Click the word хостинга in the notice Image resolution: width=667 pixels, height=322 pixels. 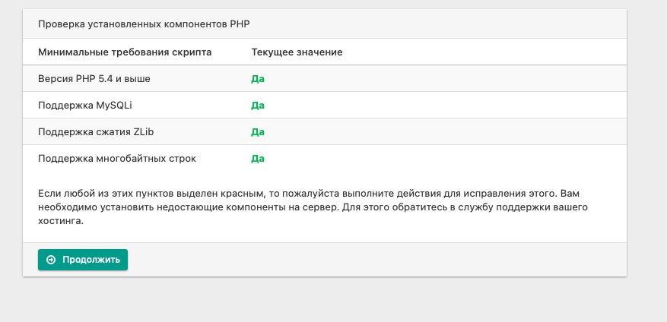coord(60,222)
